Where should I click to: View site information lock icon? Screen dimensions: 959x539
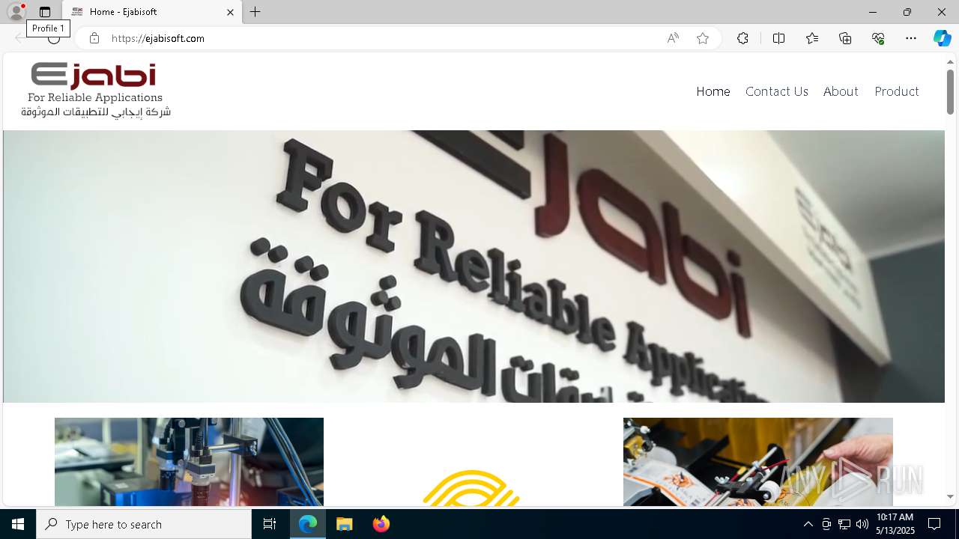(x=94, y=38)
